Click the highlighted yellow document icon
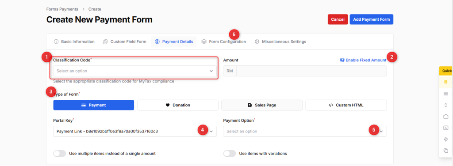The image size is (453, 166). [446, 82]
